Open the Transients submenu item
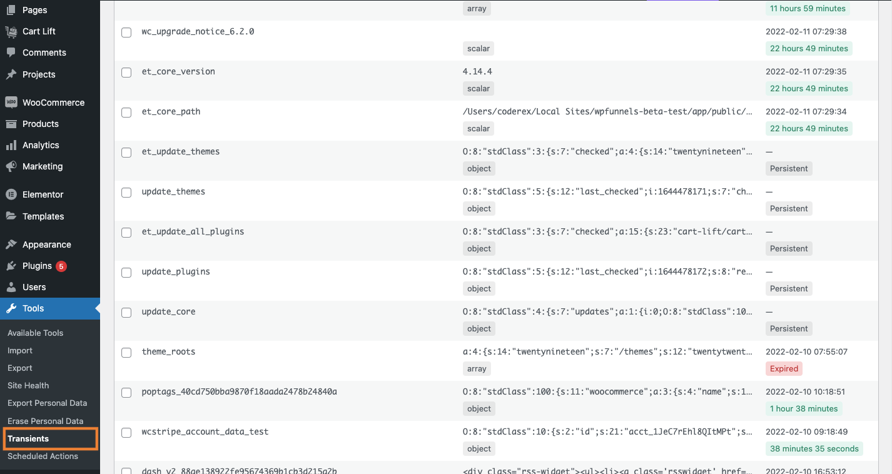The height and width of the screenshot is (474, 892). tap(28, 438)
